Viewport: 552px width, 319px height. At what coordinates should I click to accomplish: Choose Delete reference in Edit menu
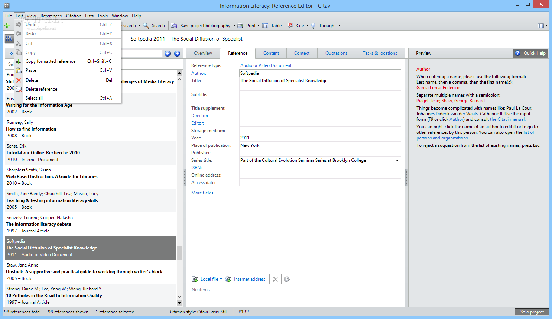point(68,89)
